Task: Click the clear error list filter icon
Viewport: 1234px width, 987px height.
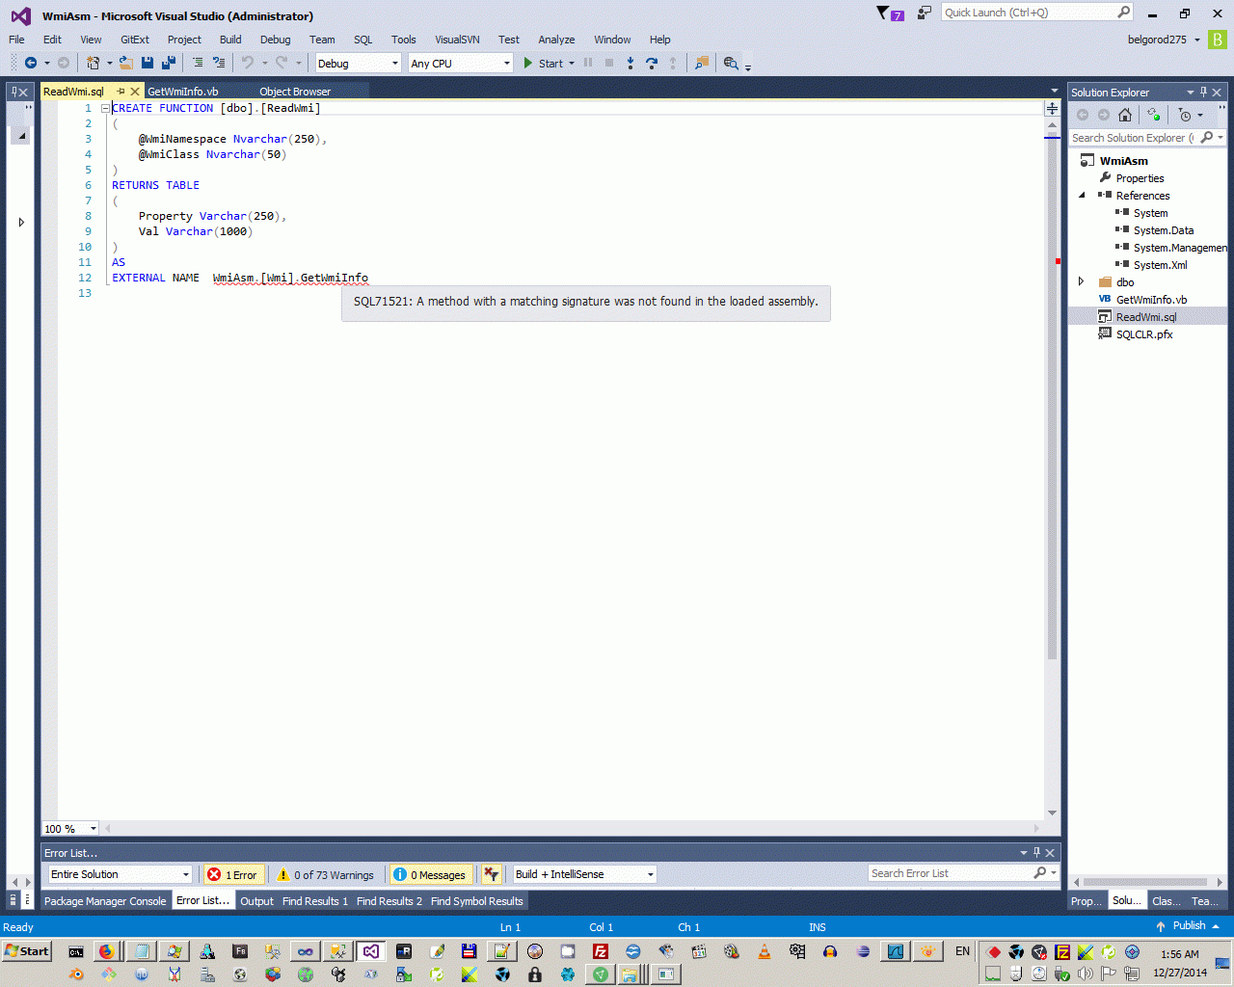Action: pyautogui.click(x=492, y=874)
